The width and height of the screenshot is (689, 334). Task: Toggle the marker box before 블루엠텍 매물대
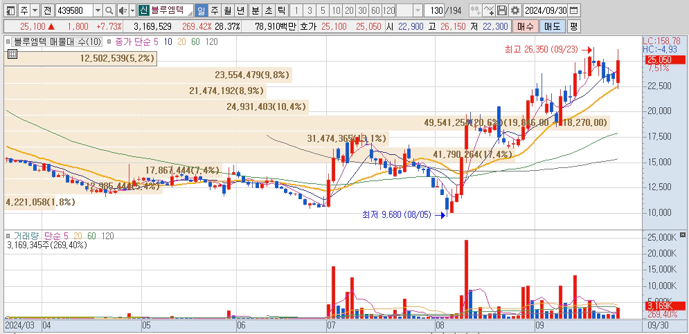click(x=7, y=41)
